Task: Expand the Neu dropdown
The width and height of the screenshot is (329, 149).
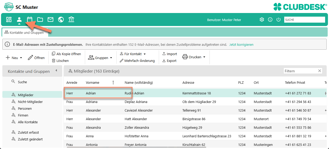Action: coord(14,58)
